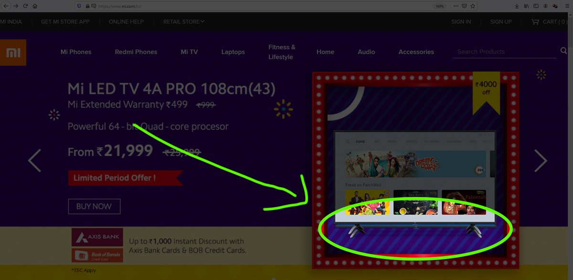The height and width of the screenshot is (280, 573).
Task: Open the Redmi Phones menu
Action: (136, 52)
